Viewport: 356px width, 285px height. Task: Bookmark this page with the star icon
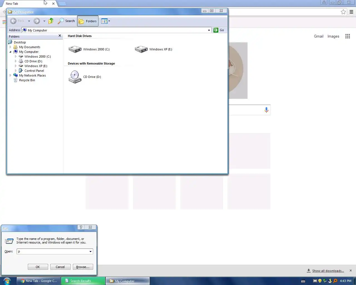pos(343,12)
